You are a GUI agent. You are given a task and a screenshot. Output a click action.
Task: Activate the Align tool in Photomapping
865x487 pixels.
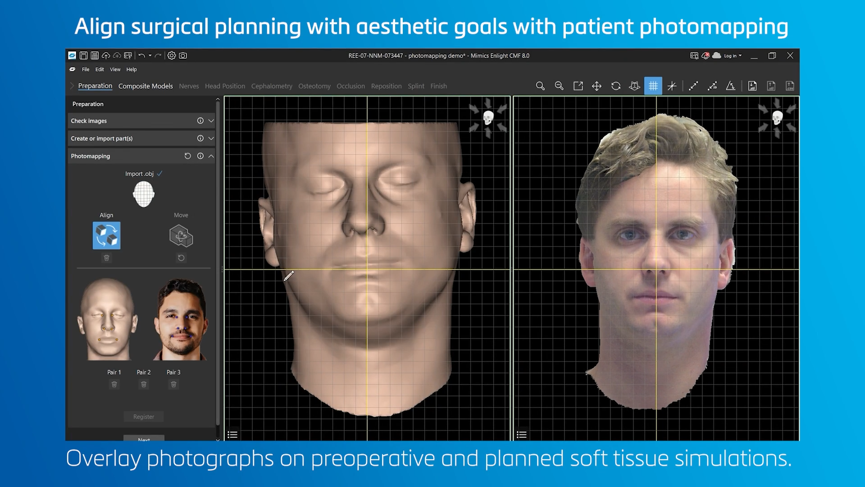pos(106,235)
